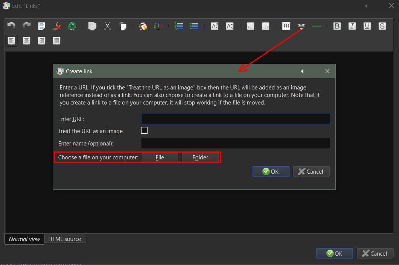Insert a numbered ordered list
This screenshot has height=265, width=399.
point(179,26)
